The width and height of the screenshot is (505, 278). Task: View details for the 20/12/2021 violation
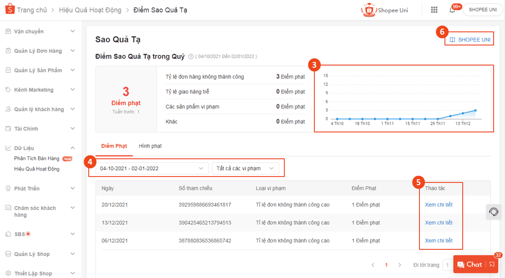[439, 205]
